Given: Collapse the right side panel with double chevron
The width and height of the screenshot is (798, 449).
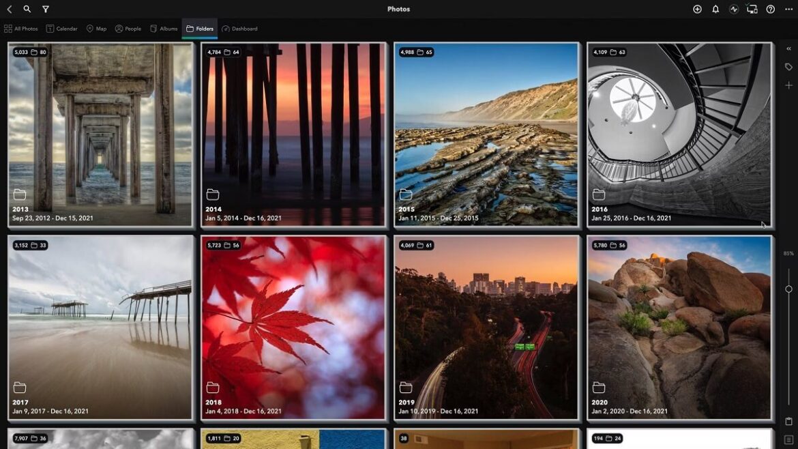Looking at the screenshot, I should 788,48.
